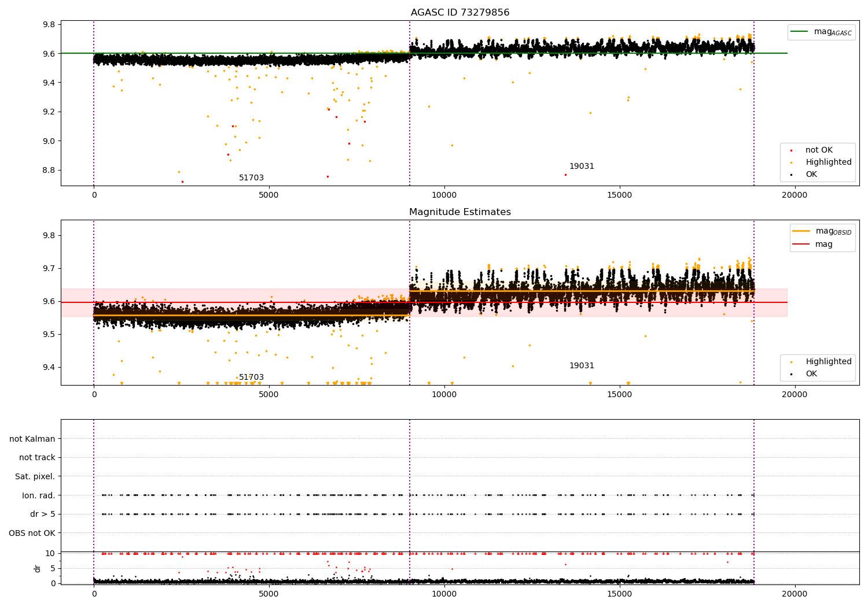Click '15000' x-tick under Magnitude Estimates plot
The width and height of the screenshot is (868, 607).
pos(619,395)
